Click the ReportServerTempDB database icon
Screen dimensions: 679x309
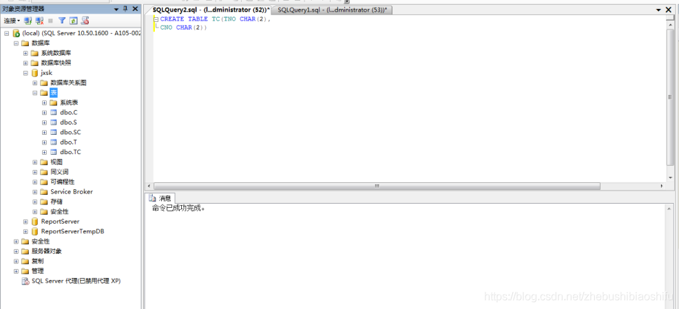pyautogui.click(x=35, y=231)
